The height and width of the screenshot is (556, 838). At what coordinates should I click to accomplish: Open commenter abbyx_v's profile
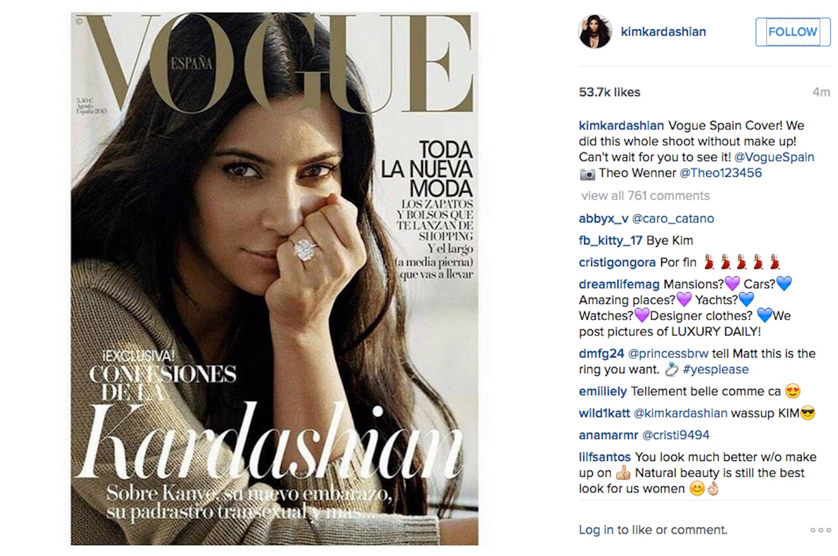pyautogui.click(x=603, y=219)
